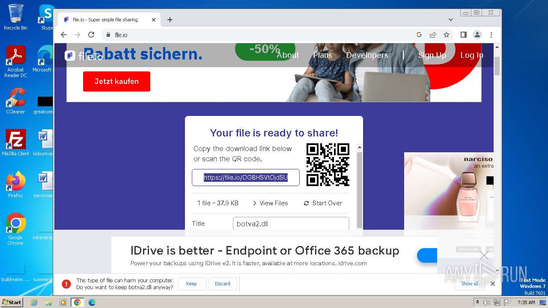The width and height of the screenshot is (548, 308).
Task: Close the file.io tab
Action: pyautogui.click(x=154, y=20)
